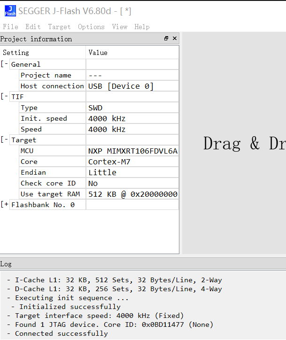The width and height of the screenshot is (286, 340).
Task: Select the Speed setting row
Action: point(52,129)
